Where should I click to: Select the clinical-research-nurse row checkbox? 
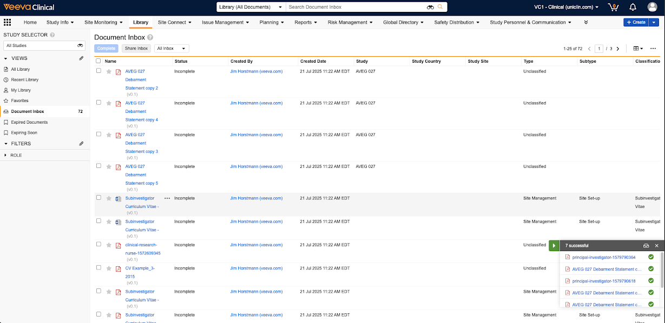[x=98, y=244]
